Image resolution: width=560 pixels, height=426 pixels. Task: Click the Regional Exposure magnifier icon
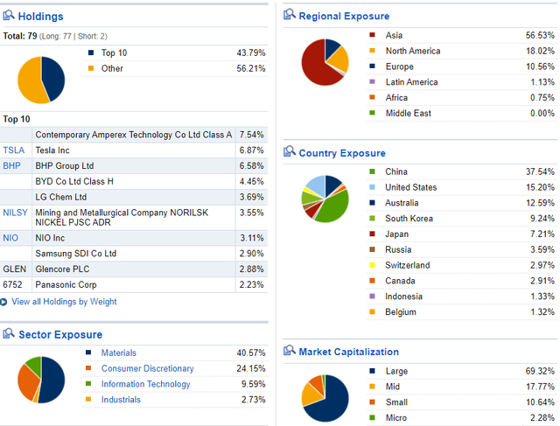click(290, 15)
